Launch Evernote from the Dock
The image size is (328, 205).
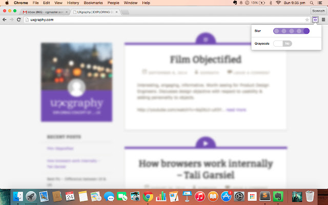(278, 196)
